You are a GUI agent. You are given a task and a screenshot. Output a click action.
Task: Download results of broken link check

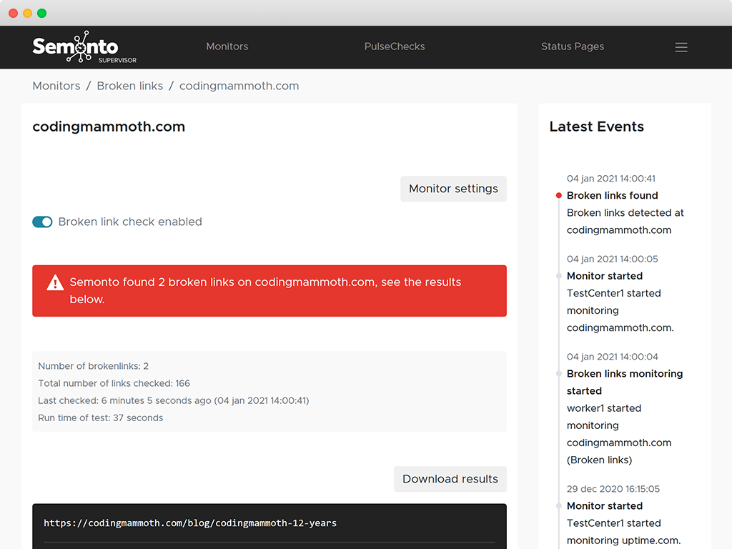pos(450,479)
